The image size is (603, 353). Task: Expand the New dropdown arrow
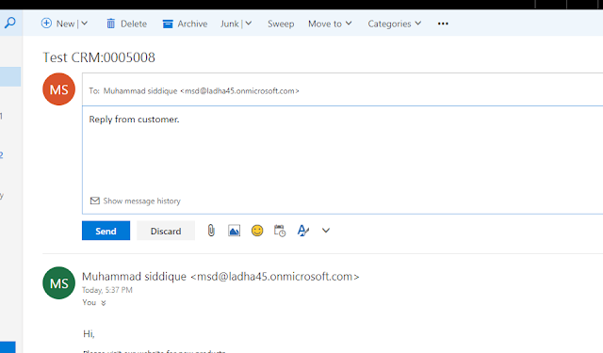tap(85, 24)
